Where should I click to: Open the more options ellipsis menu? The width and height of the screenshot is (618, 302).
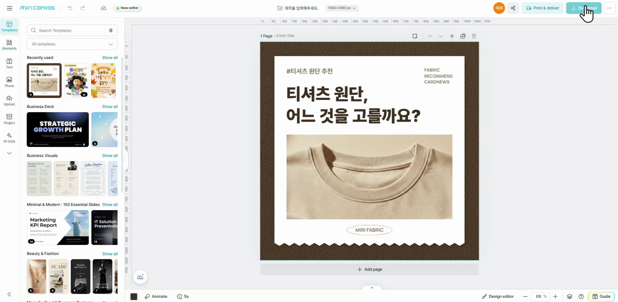tap(610, 8)
